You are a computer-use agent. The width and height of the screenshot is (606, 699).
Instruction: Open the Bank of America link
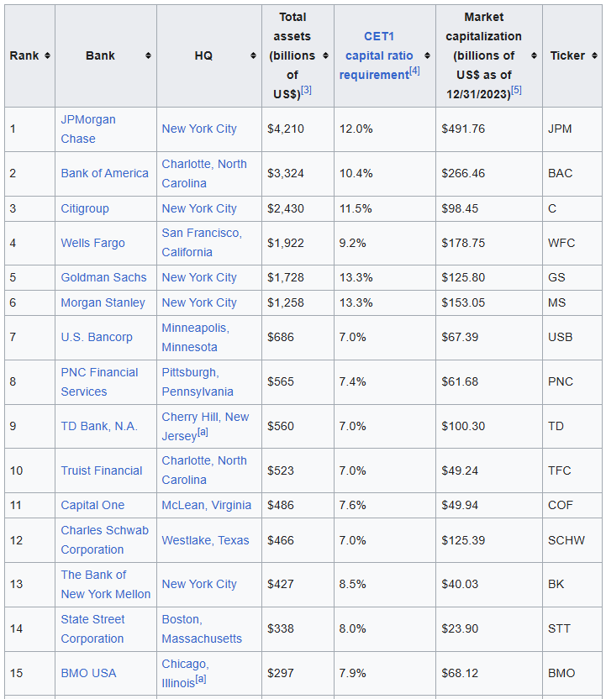click(x=105, y=173)
